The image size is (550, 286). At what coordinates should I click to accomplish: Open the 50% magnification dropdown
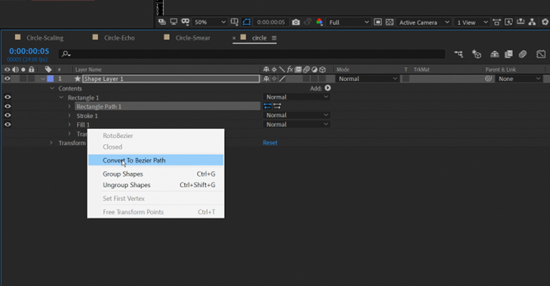point(210,22)
